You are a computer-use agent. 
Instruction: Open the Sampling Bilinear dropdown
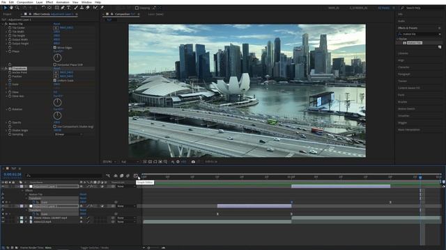click(x=68, y=134)
